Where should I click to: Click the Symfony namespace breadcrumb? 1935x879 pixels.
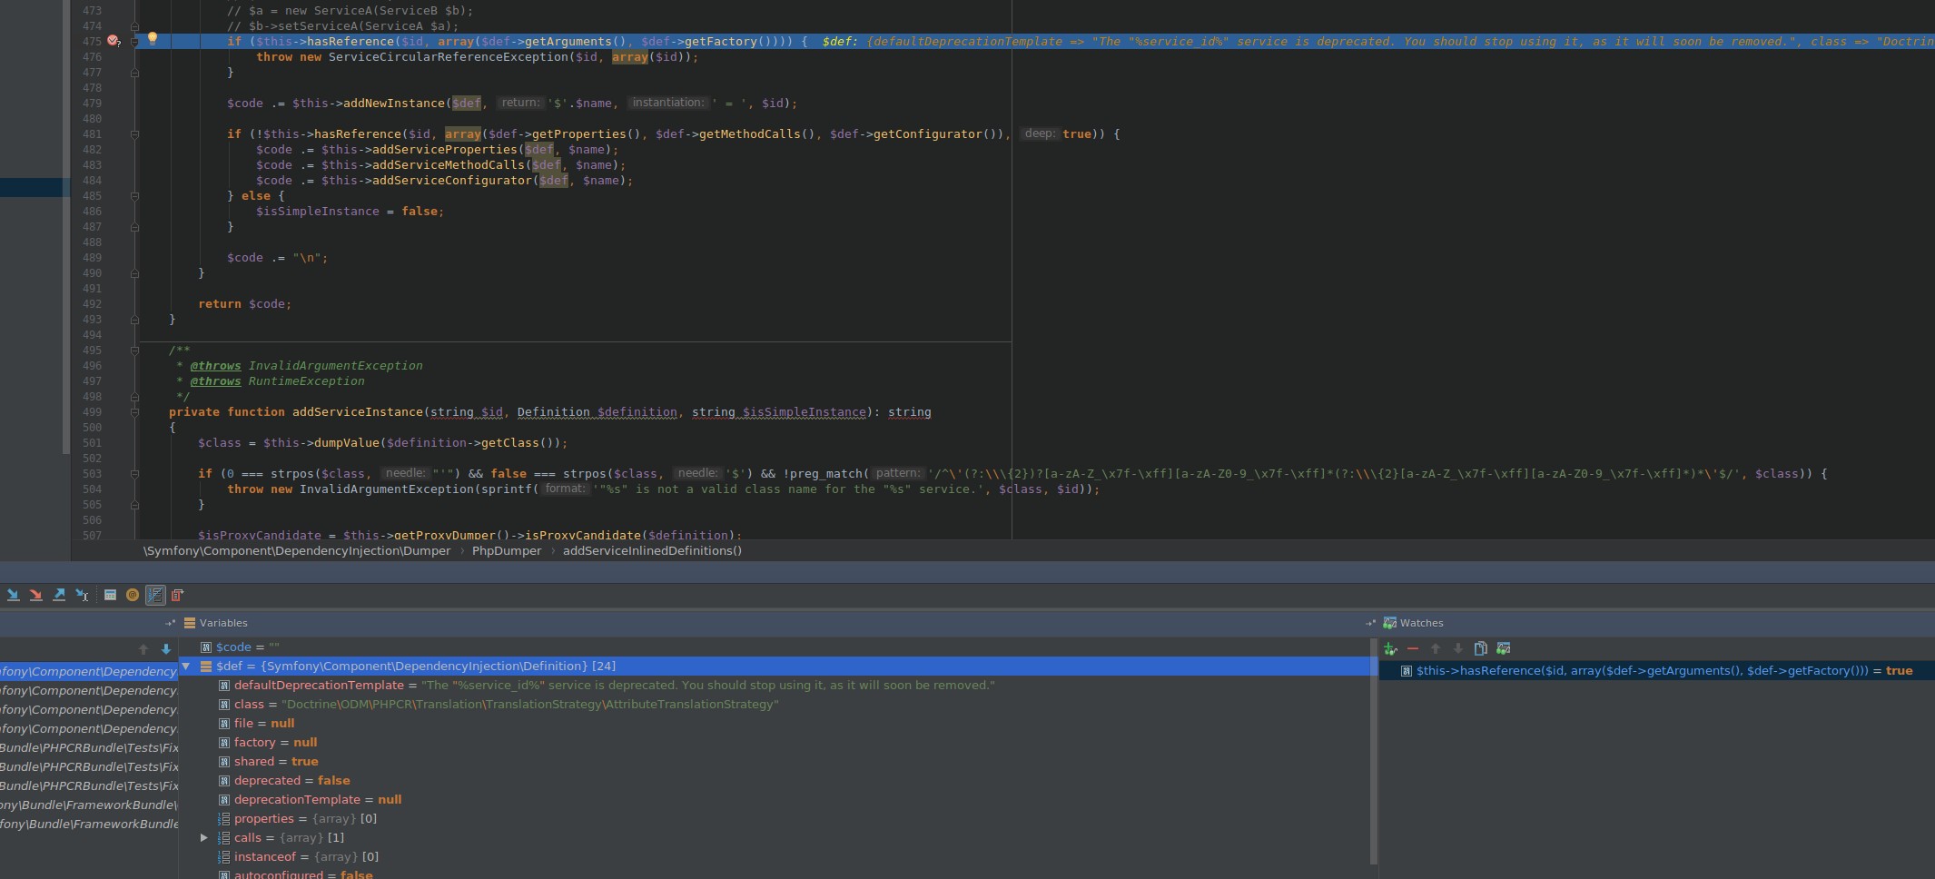(x=296, y=550)
